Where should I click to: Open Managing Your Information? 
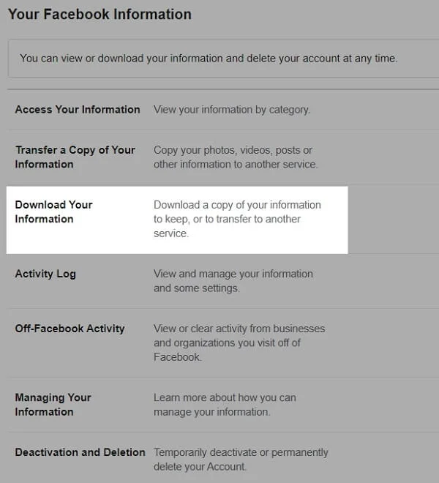tap(53, 405)
